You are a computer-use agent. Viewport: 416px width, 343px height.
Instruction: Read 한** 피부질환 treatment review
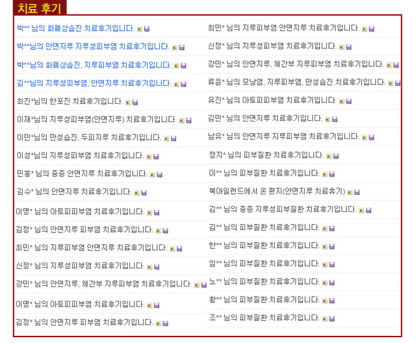point(264,246)
